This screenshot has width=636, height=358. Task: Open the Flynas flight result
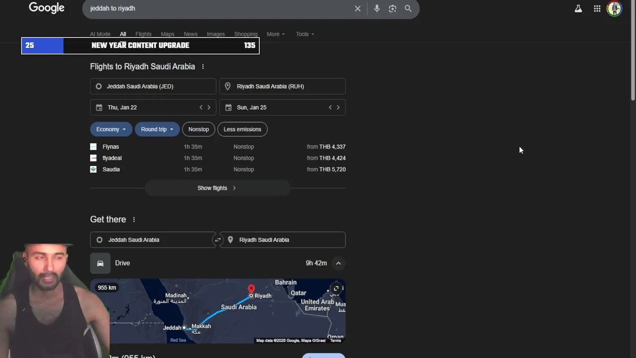(x=218, y=147)
